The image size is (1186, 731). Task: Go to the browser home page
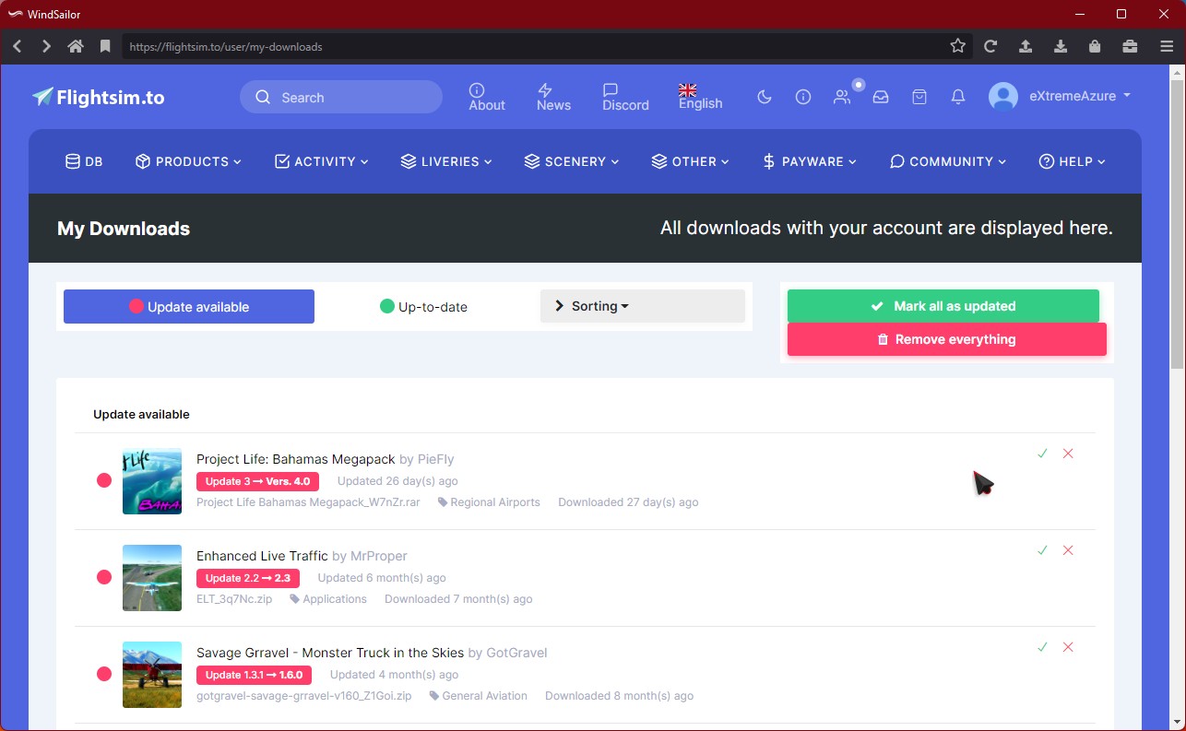(x=76, y=46)
